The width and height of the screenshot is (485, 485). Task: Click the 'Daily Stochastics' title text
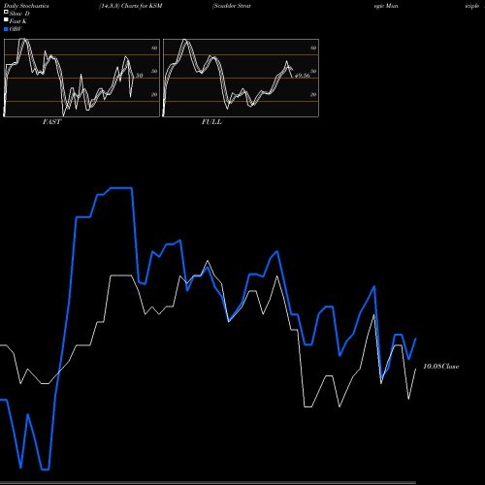click(x=26, y=6)
